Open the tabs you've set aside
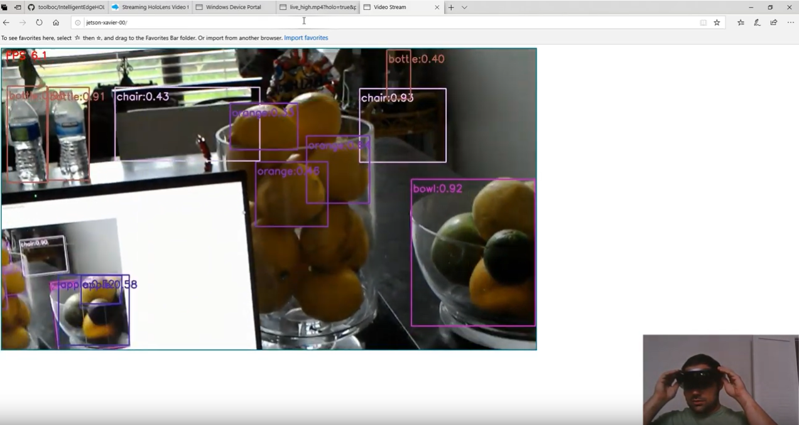799x425 pixels. [x=4, y=8]
